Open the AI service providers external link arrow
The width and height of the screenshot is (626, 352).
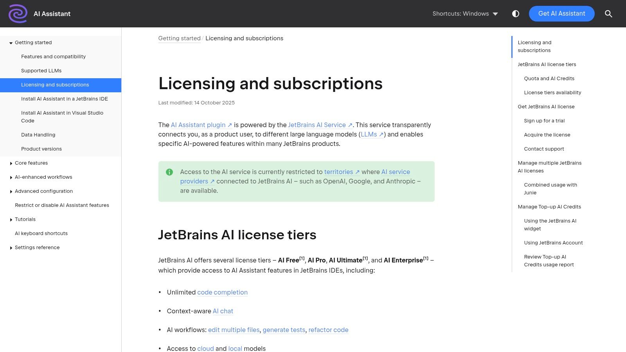coord(212,181)
